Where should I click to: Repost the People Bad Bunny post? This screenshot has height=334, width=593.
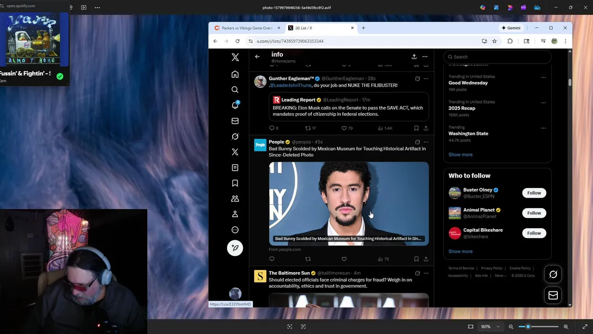pyautogui.click(x=308, y=259)
